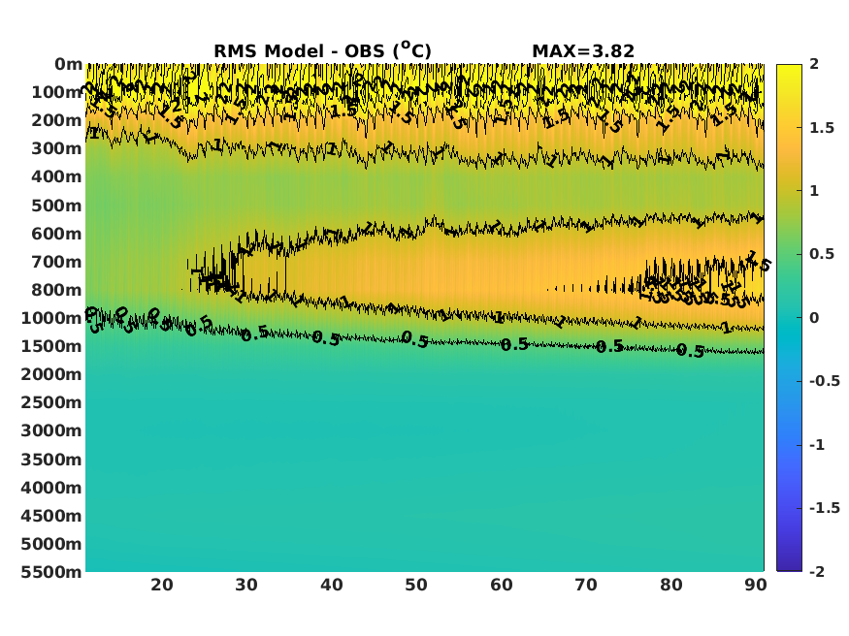Click the plot title "RMS Model - OBS (°C)"
This screenshot has width=849, height=636.
(x=323, y=50)
